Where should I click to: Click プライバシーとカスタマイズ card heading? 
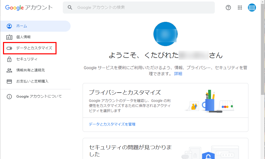pyautogui.click(x=125, y=92)
